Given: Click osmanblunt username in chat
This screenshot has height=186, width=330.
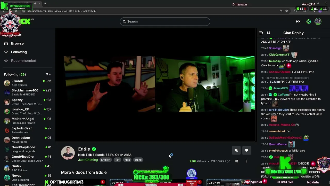Looking at the screenshot, I should point(277,131).
